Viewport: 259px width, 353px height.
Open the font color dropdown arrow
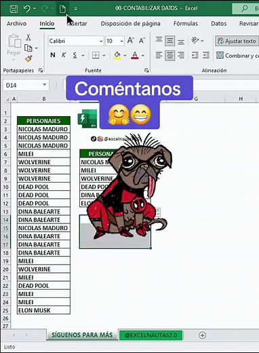coord(143,55)
